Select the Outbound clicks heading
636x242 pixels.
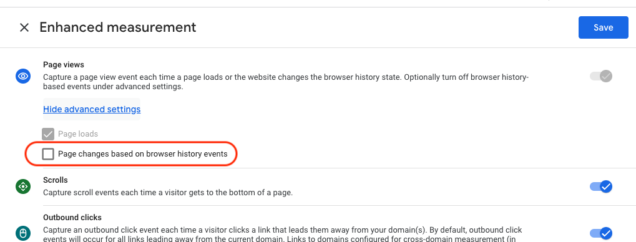click(x=72, y=217)
